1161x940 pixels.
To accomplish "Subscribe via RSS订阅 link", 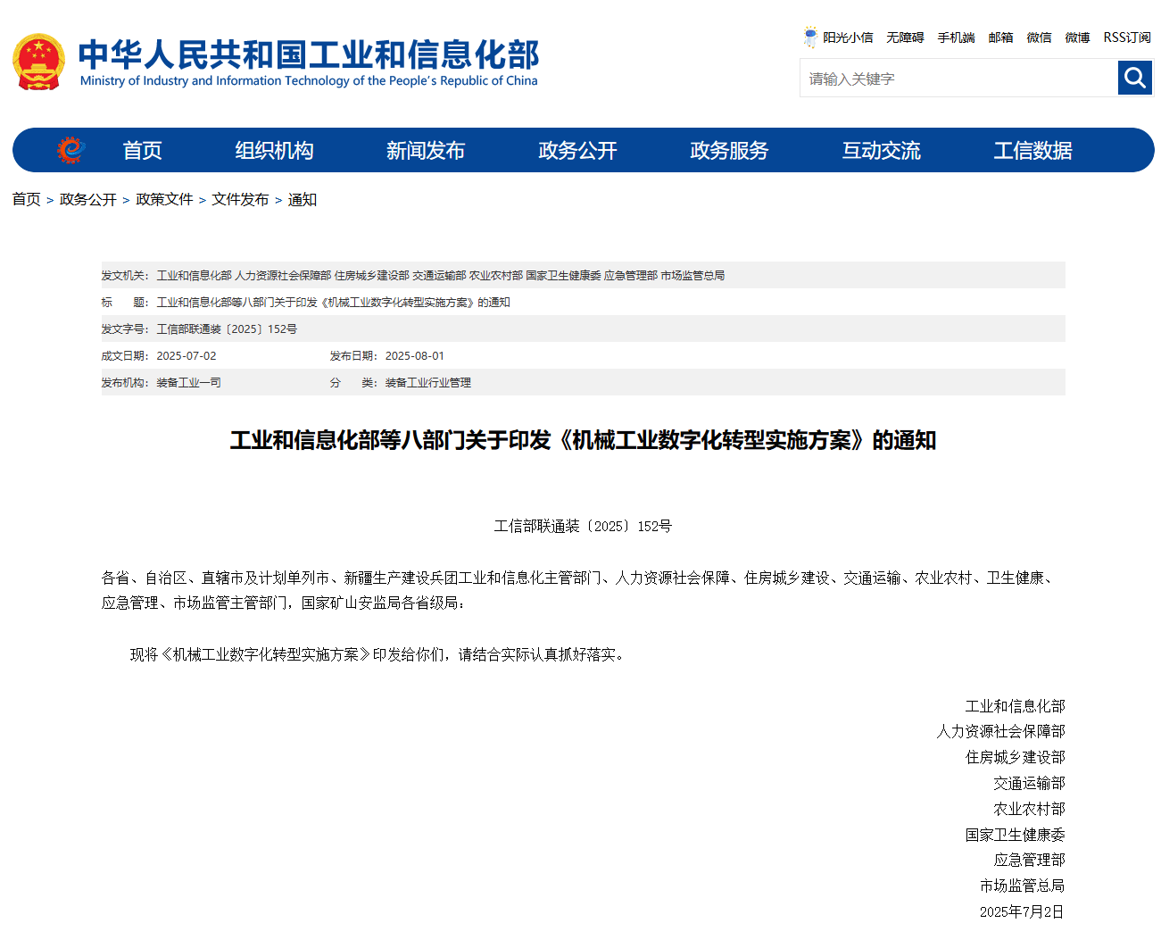I will [1126, 37].
